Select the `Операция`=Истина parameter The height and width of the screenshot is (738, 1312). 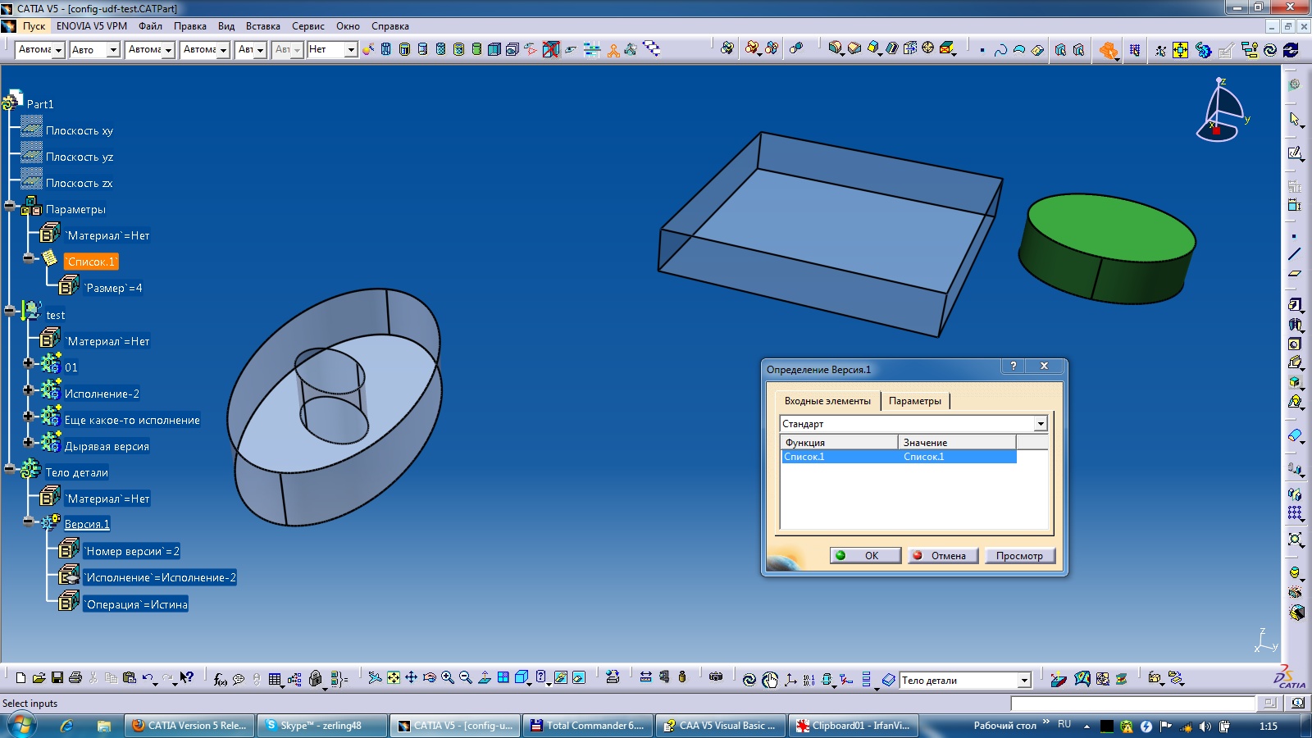click(137, 604)
